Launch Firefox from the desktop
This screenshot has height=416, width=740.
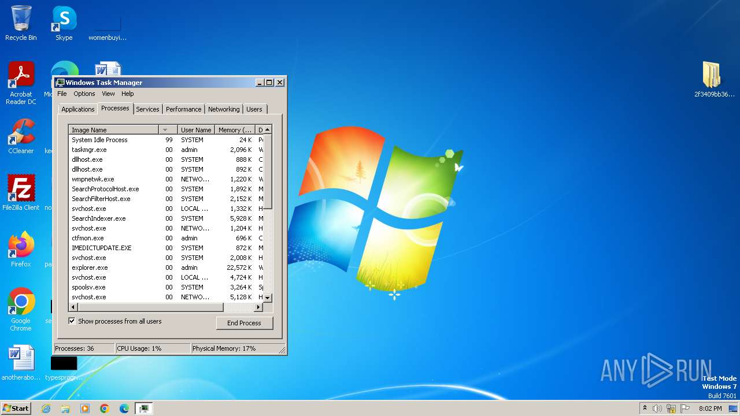[21, 249]
